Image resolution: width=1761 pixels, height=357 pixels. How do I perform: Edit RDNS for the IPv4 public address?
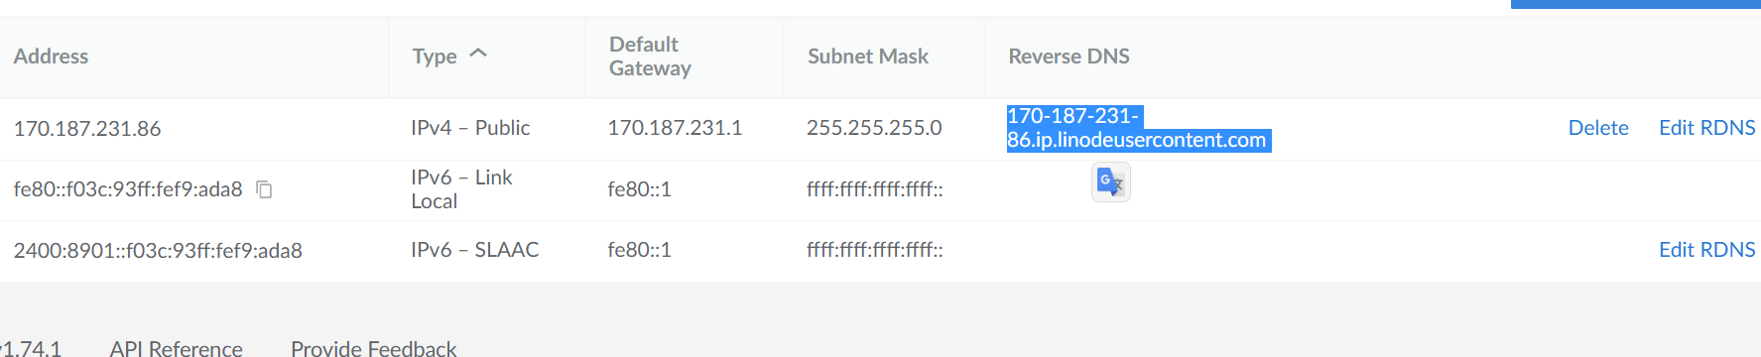click(x=1706, y=128)
